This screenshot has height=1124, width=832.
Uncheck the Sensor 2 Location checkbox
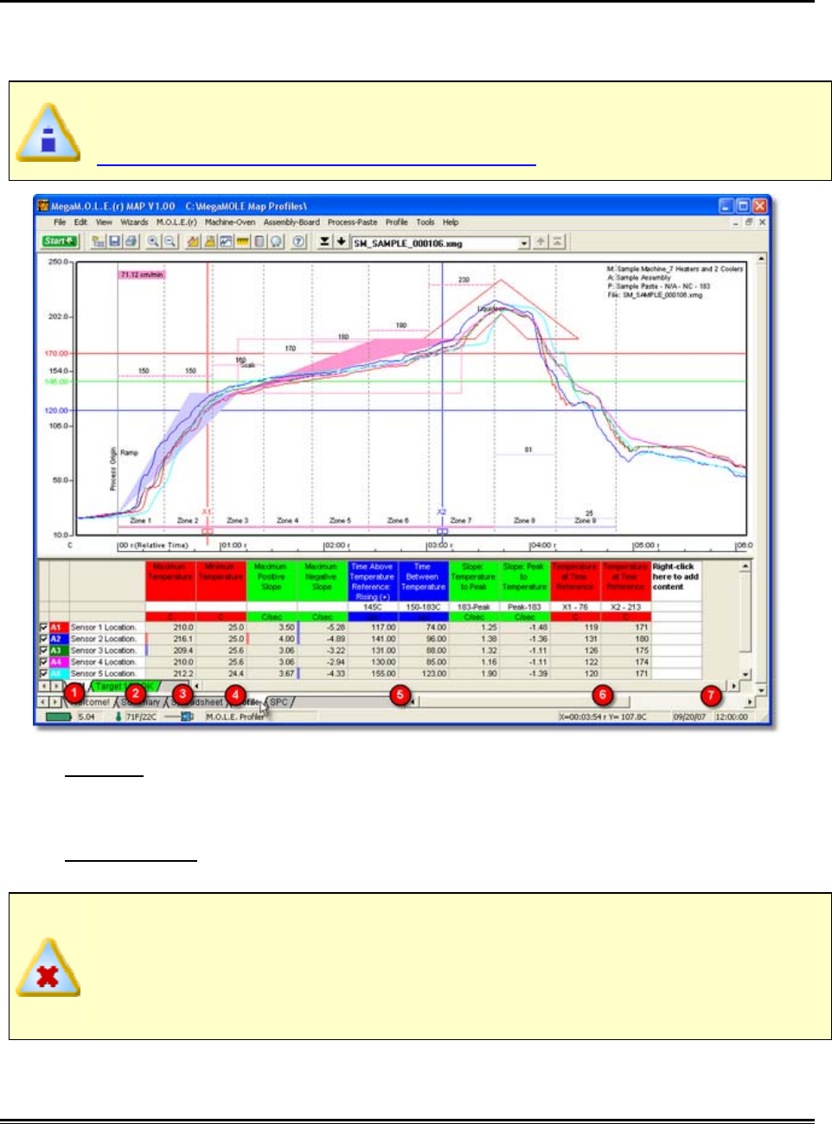pyautogui.click(x=44, y=639)
